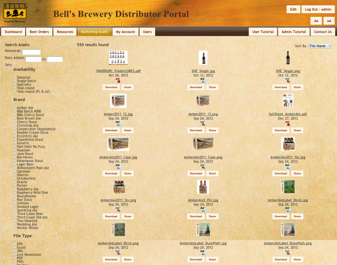This screenshot has width=337, height=265.
Task: Open thumbnail of 2HE_Single.png bottle
Action: [288, 58]
